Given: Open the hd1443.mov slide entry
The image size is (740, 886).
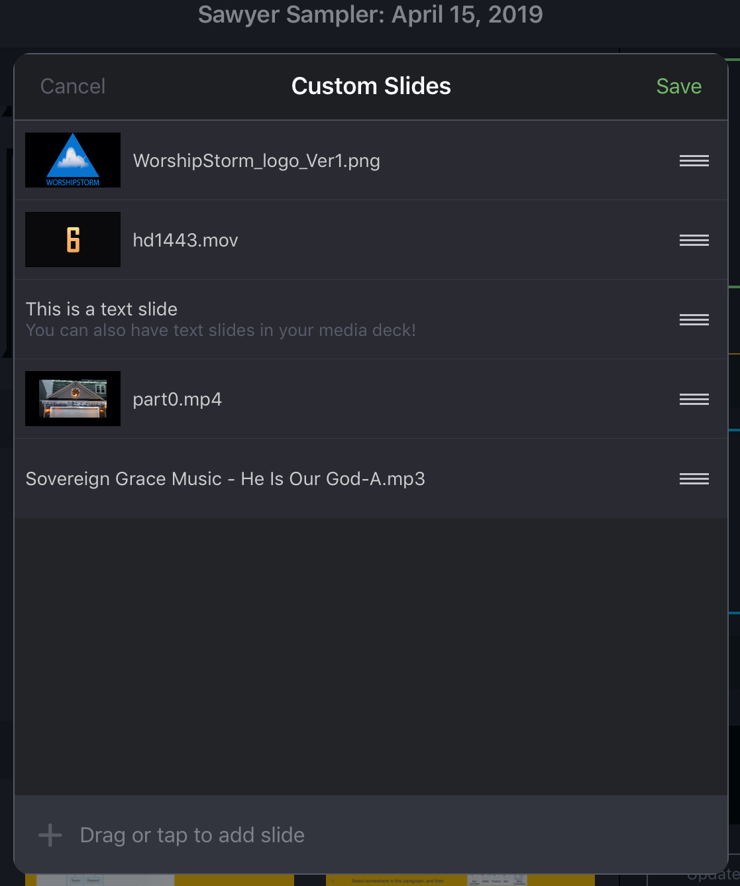Looking at the screenshot, I should 371,240.
